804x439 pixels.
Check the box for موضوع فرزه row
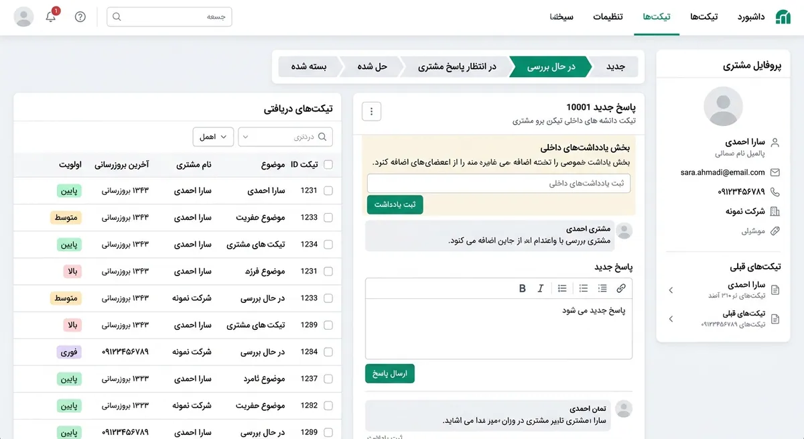pyautogui.click(x=328, y=271)
